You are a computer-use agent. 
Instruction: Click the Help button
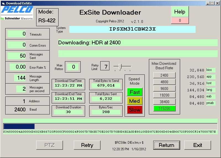tap(180, 12)
